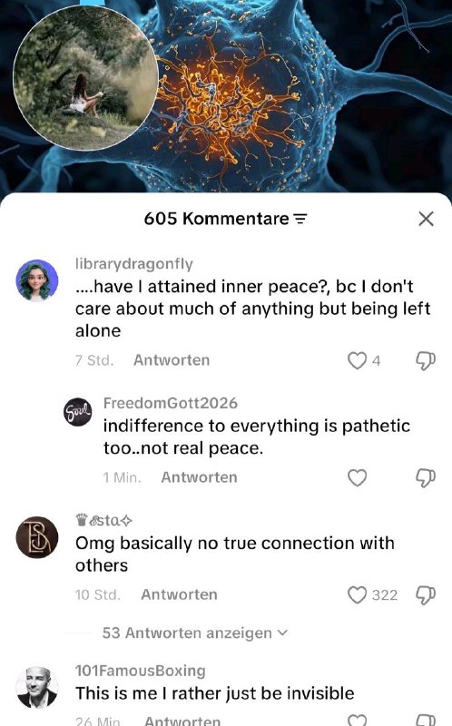Tap the circular meditation video thumbnail
The width and height of the screenshot is (452, 726).
click(85, 78)
